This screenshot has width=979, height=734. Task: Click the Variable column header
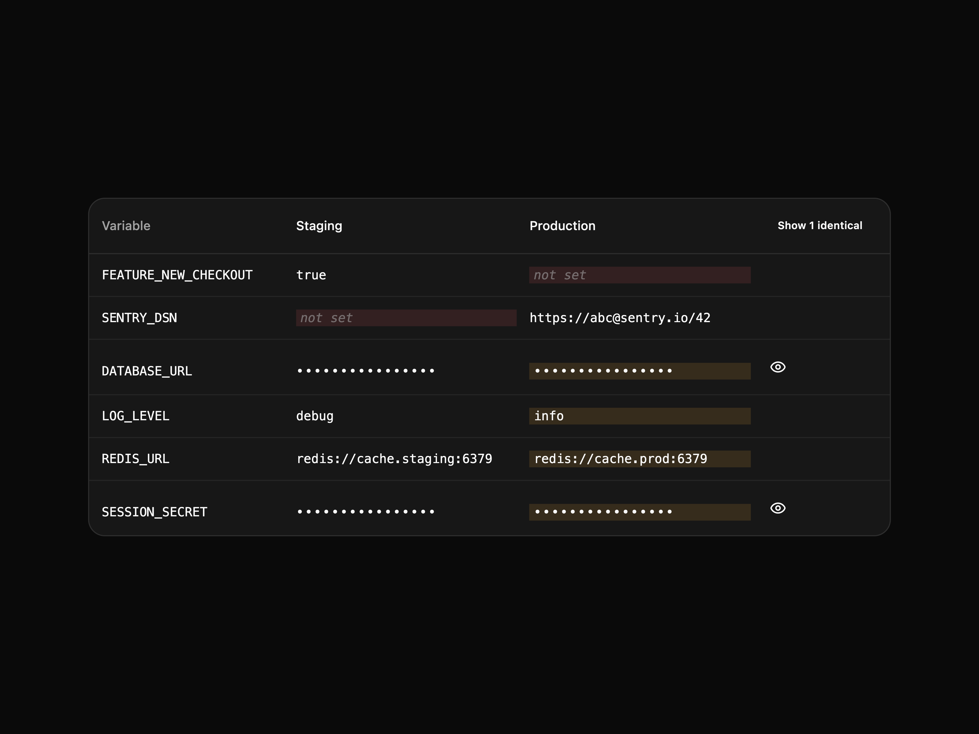(126, 226)
